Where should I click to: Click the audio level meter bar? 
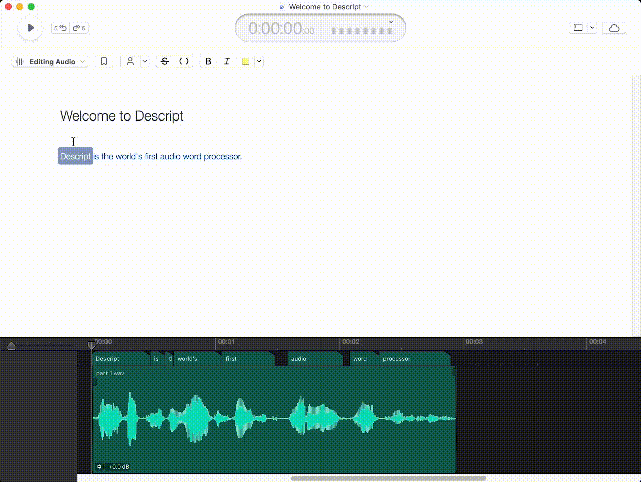coord(363,31)
